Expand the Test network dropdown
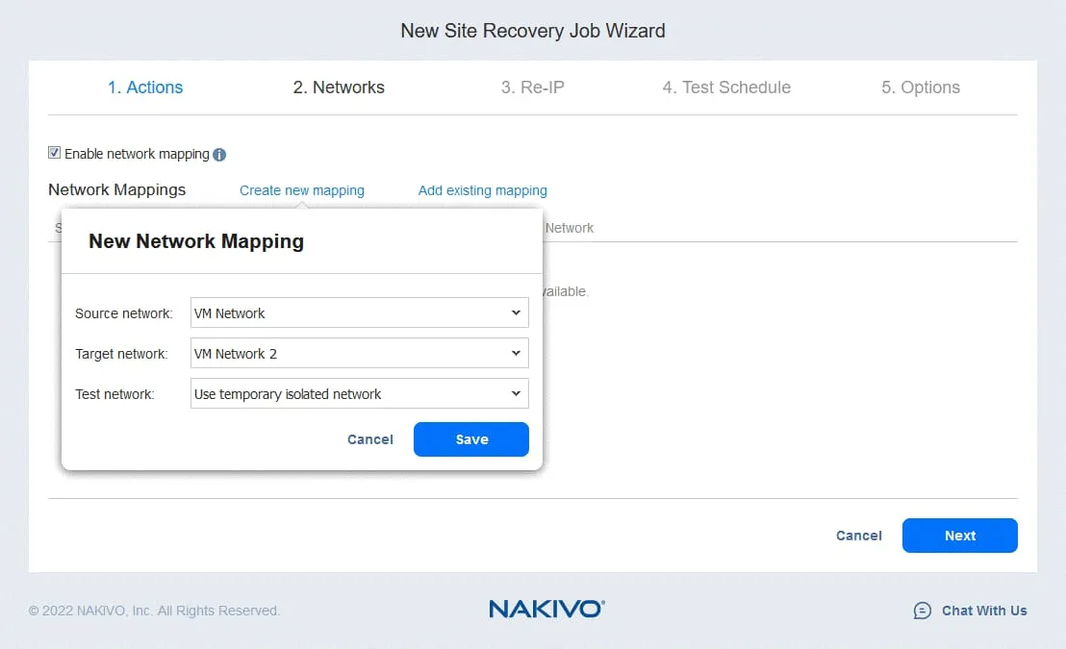This screenshot has height=649, width=1066. point(519,393)
